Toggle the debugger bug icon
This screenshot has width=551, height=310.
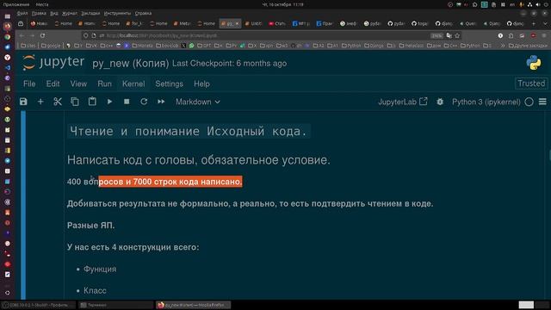[x=440, y=102]
